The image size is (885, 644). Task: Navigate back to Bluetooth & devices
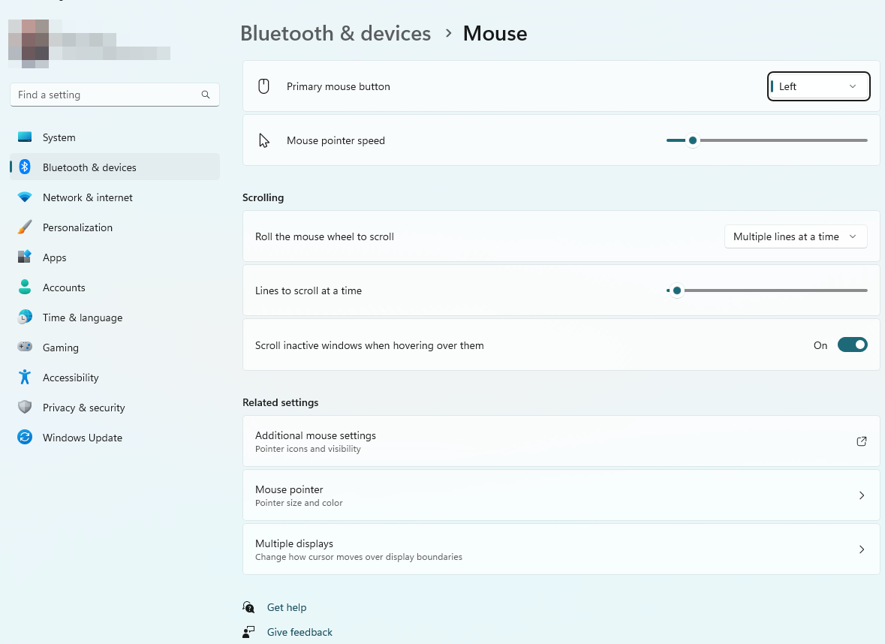(336, 33)
